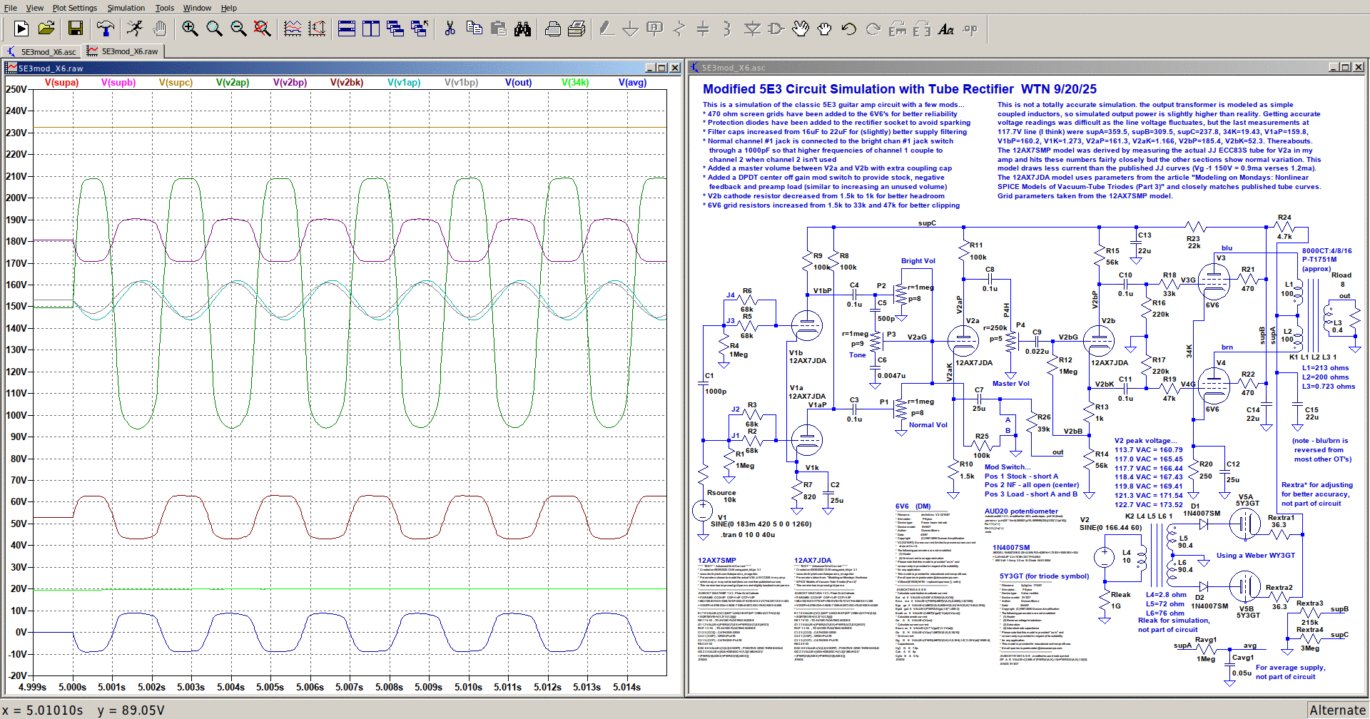Save using the floppy disk icon
The width and height of the screenshot is (1370, 719).
coord(76,29)
